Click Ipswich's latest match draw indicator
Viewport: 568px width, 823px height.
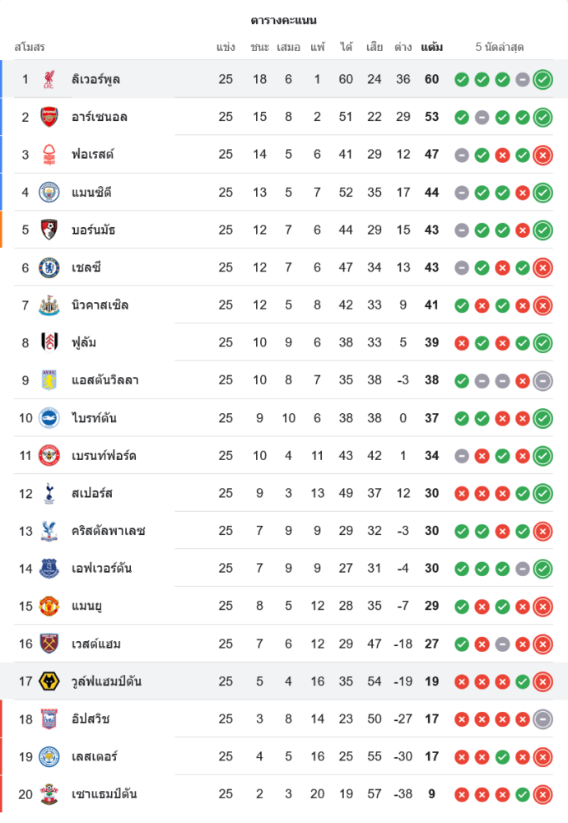542,718
